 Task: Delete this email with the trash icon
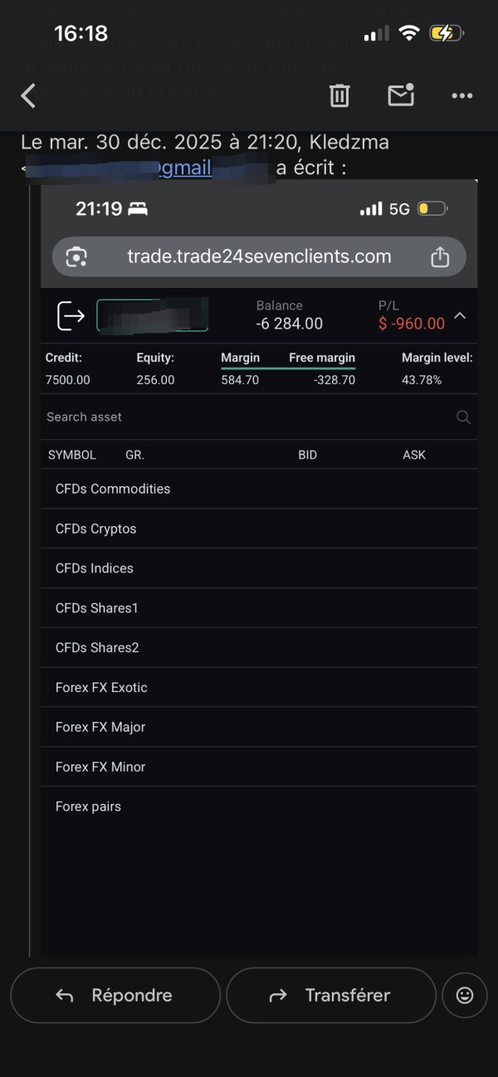click(x=339, y=96)
